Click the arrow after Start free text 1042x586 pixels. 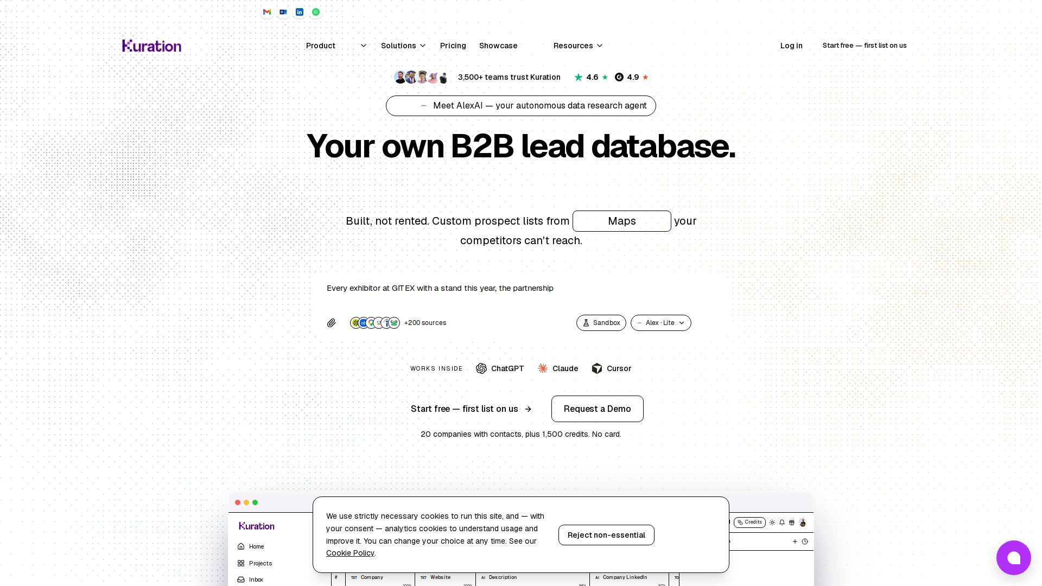click(x=528, y=409)
